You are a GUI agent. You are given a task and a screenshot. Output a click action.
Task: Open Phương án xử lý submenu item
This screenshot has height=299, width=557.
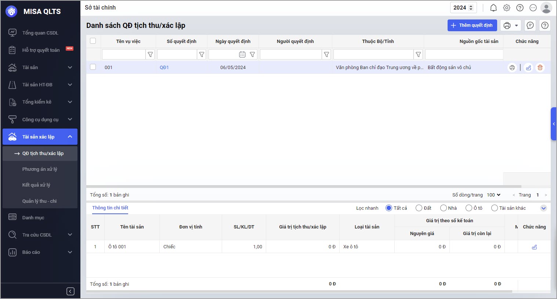point(40,169)
